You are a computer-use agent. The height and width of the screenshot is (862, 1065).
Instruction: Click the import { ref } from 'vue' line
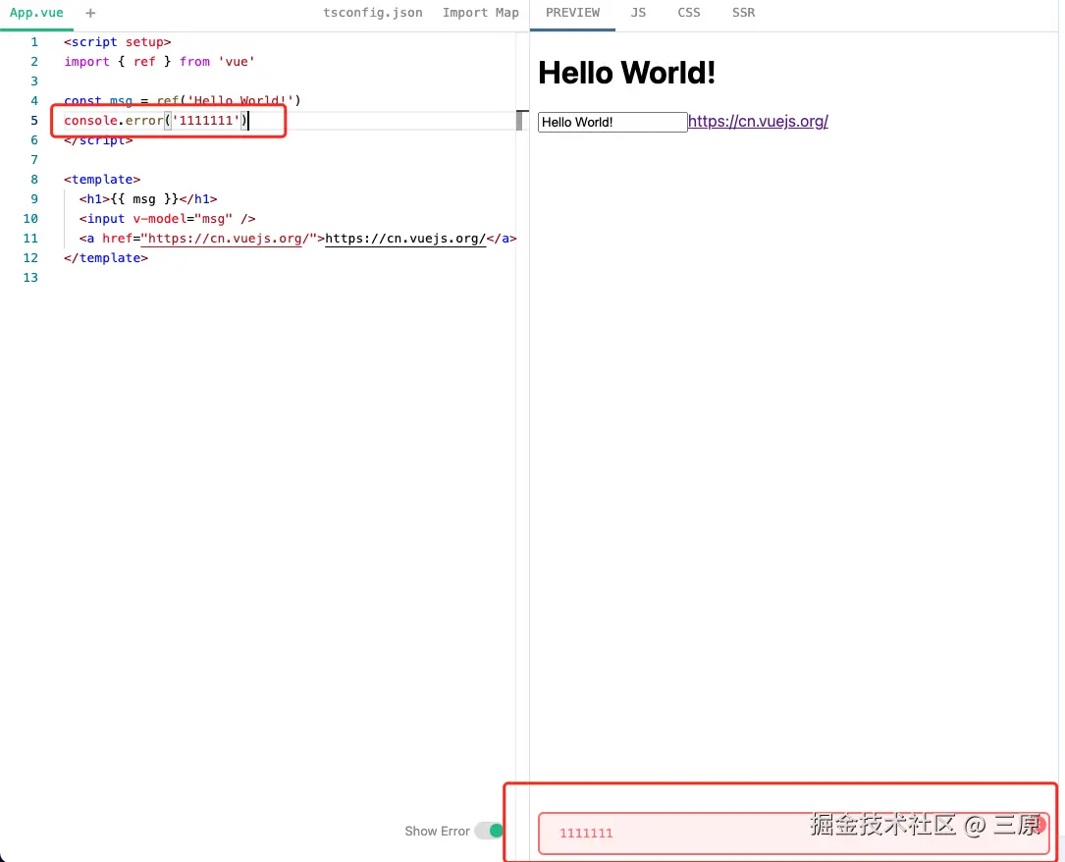coord(159,61)
